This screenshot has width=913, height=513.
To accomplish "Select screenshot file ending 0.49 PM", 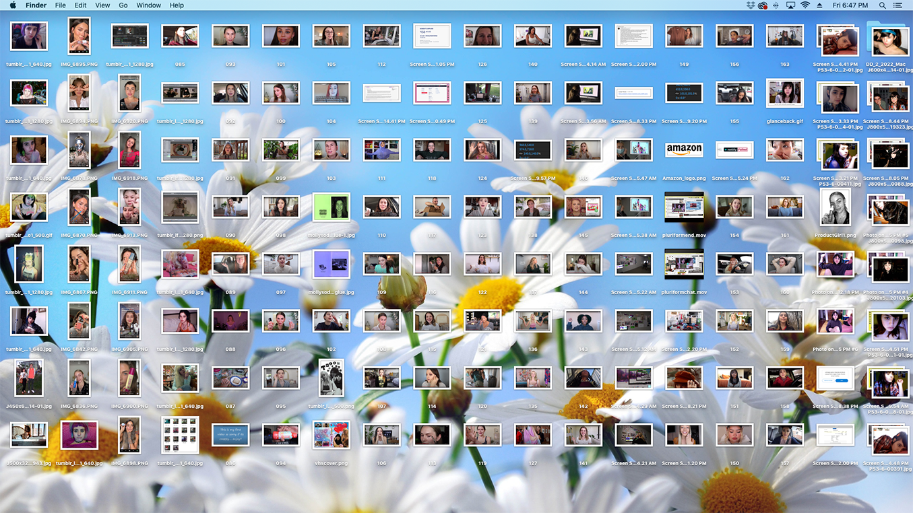I will pyautogui.click(x=432, y=93).
